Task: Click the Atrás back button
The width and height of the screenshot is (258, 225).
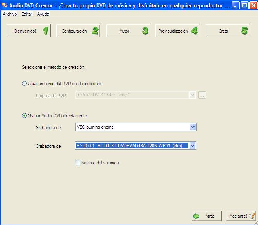Action: click(207, 216)
